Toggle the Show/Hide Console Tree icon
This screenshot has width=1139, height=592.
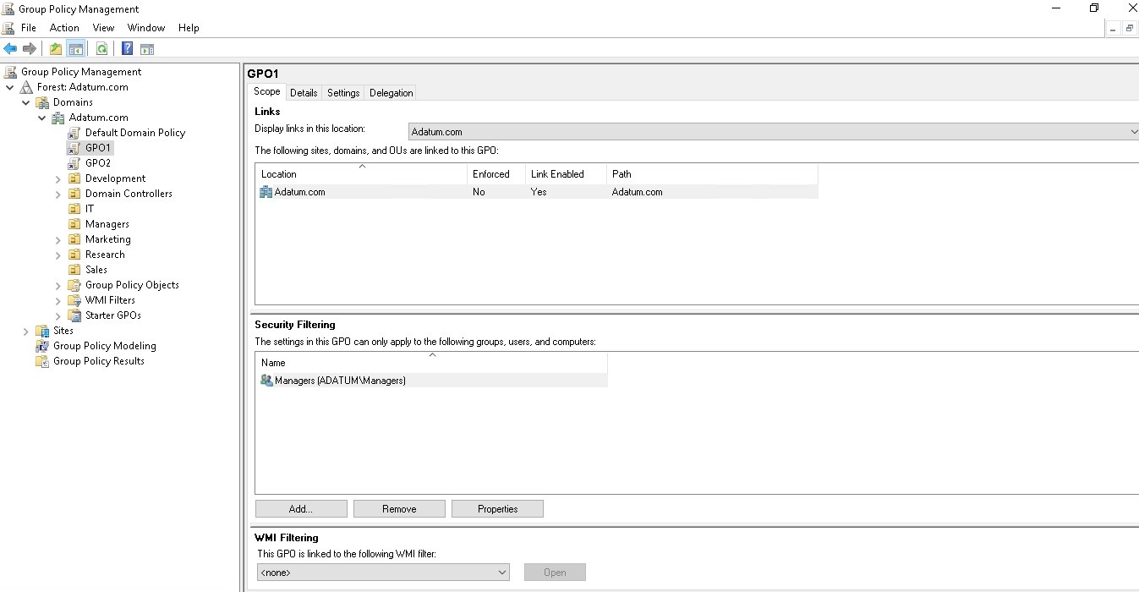[x=76, y=49]
